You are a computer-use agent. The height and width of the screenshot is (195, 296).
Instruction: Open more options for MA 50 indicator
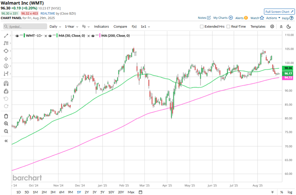[x=54, y=35]
